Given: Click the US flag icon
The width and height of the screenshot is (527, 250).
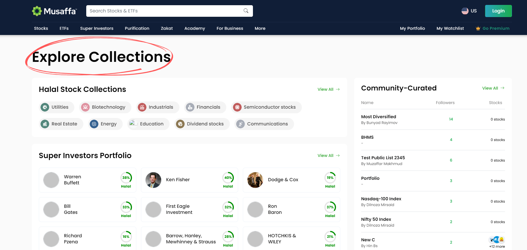Looking at the screenshot, I should coord(465,11).
